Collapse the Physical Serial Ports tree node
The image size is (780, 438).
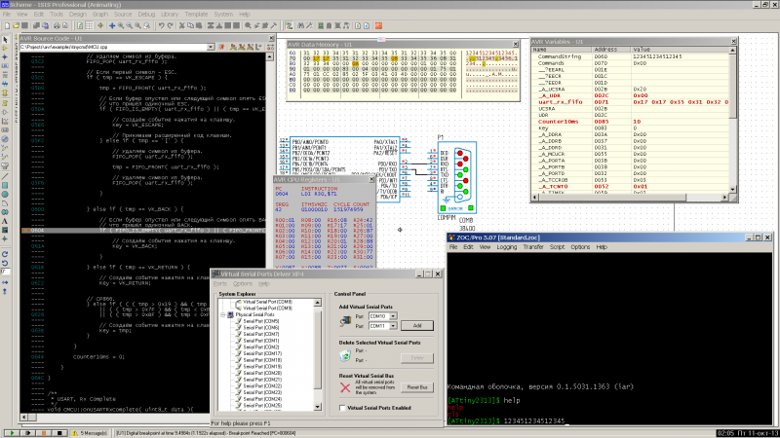(x=221, y=315)
